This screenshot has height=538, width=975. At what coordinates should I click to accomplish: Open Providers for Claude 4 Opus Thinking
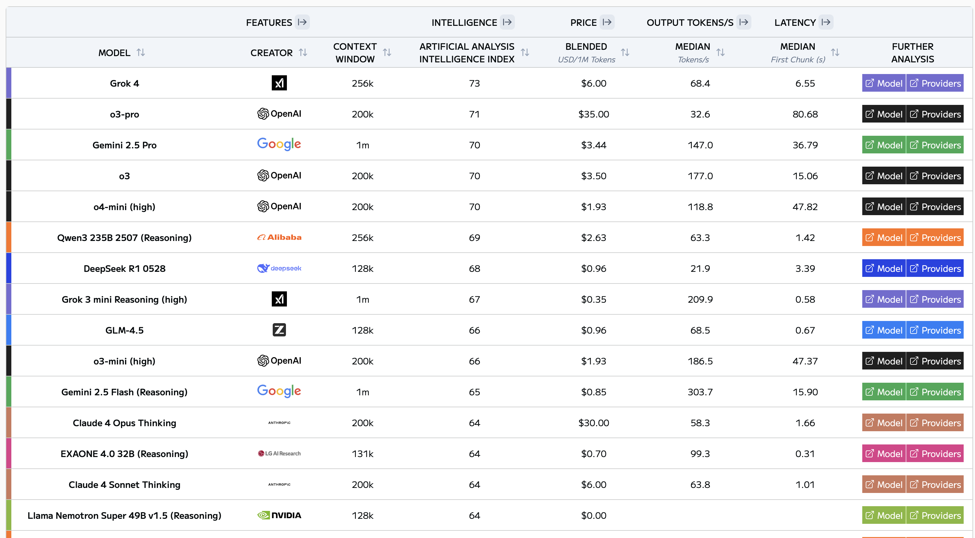tap(935, 422)
